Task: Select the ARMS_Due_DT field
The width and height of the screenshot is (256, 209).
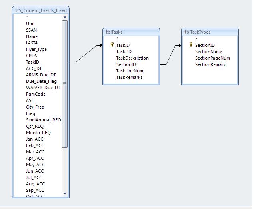Action: pyautogui.click(x=41, y=75)
